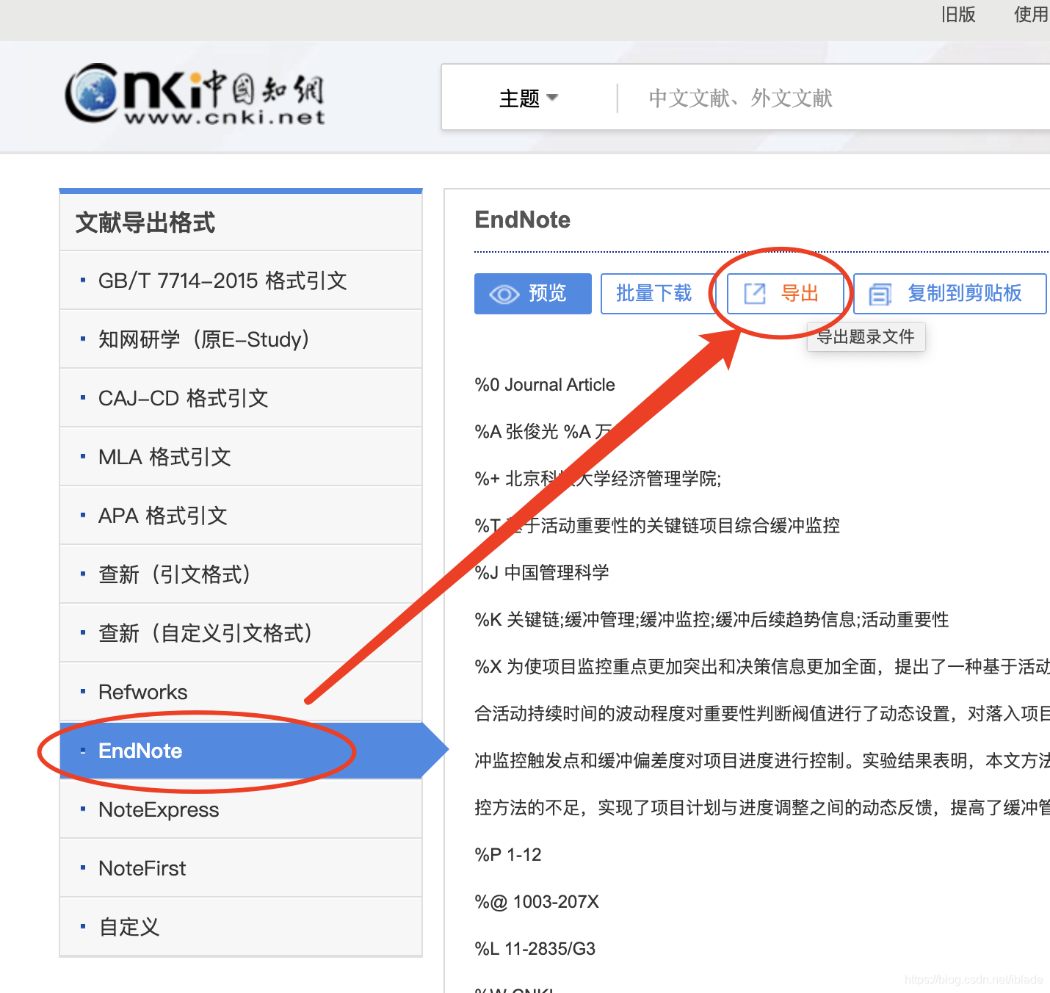
Task: Click the CNKI logo
Action: point(195,95)
